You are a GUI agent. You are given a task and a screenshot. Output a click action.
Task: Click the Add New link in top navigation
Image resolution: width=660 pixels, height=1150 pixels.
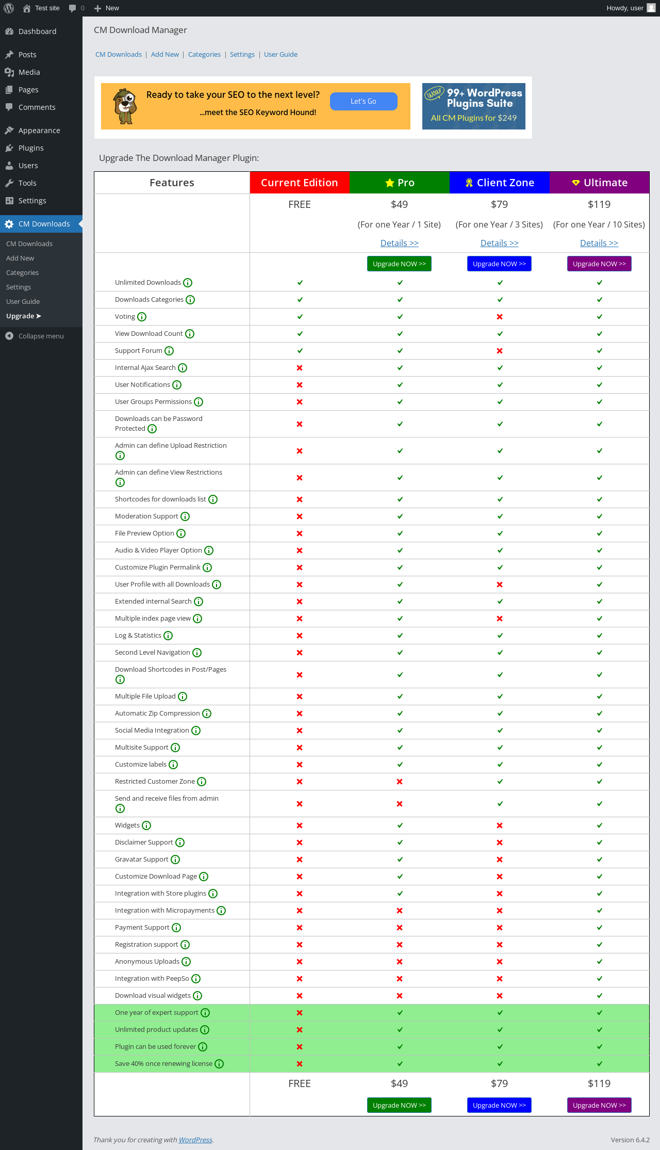click(x=165, y=55)
